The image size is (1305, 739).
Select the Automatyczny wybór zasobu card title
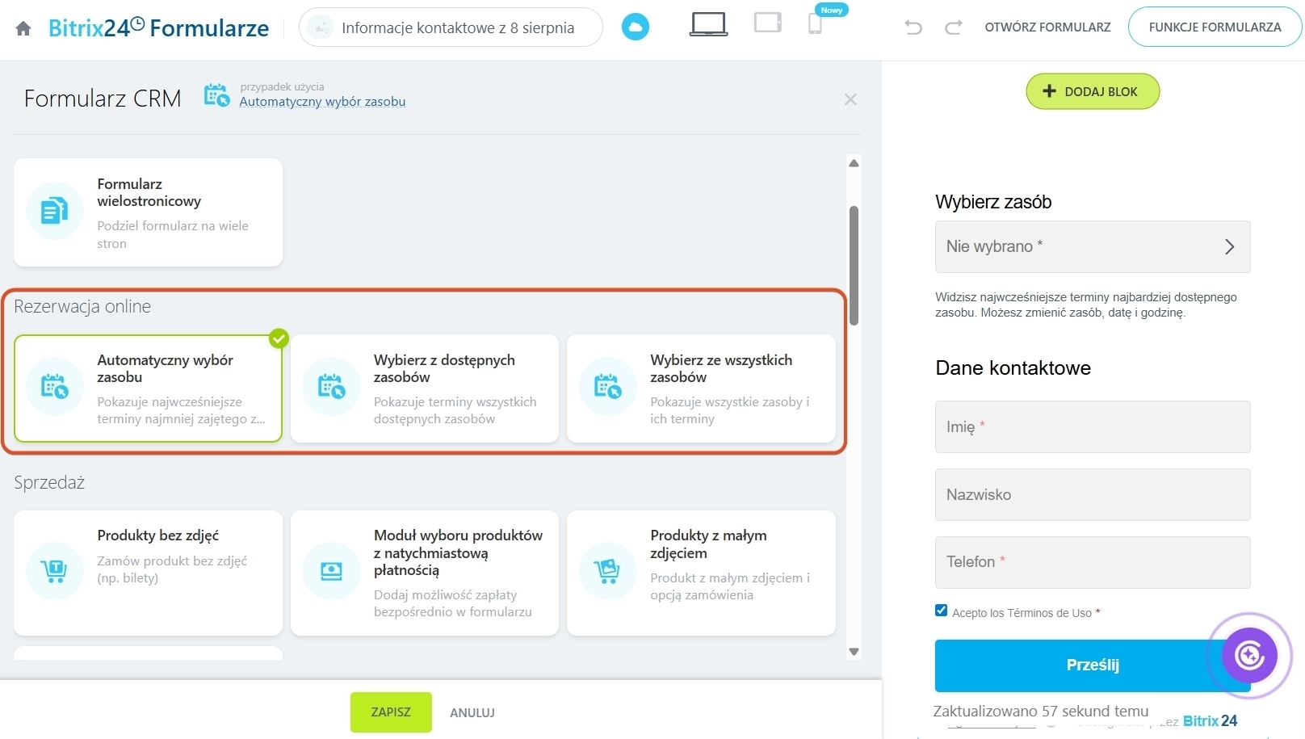tap(166, 368)
